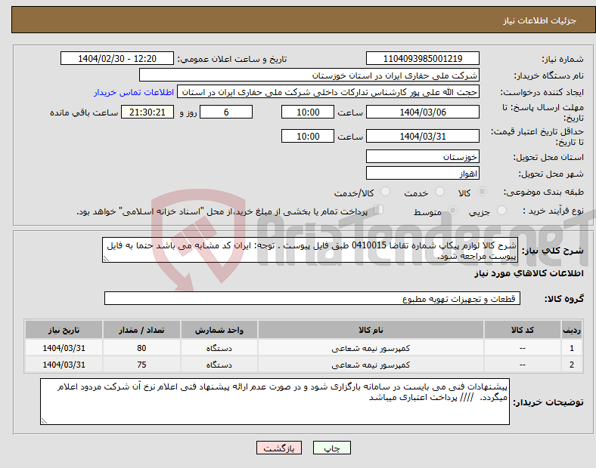The height and width of the screenshot is (468, 596).
Task: Click the resize handle of description box
Action: [x=106, y=259]
